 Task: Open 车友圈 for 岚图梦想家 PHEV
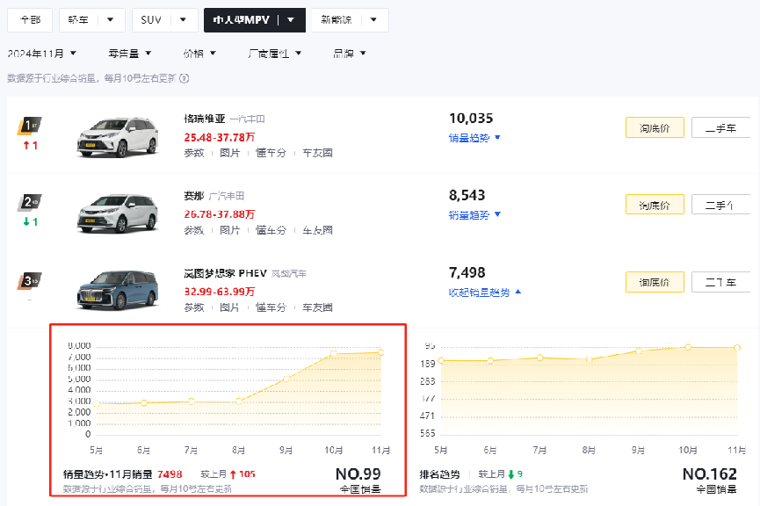(x=317, y=307)
